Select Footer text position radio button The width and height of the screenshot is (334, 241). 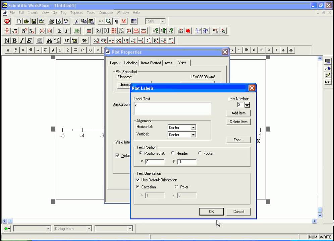point(200,153)
